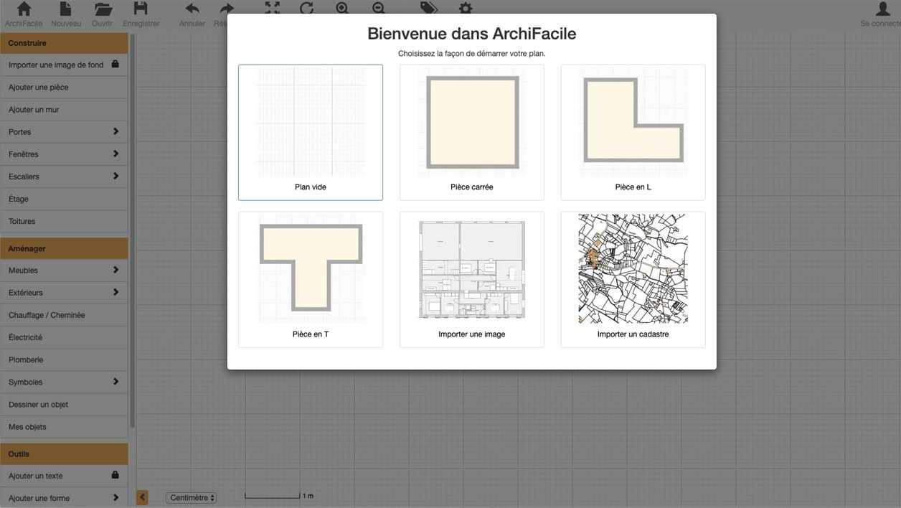Collapse sidebar with the orange arrow button
Viewport: 901px width, 508px height.
(142, 497)
